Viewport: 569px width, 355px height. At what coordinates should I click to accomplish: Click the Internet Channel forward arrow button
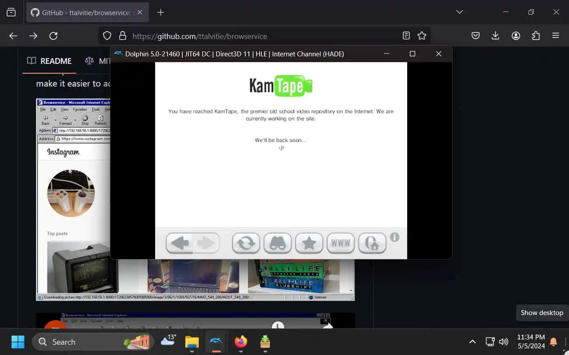(206, 243)
